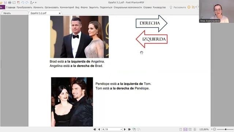Image resolution: width=234 pixels, height=132 pixels.
Task: Select single page view mode
Action: click(x=181, y=129)
